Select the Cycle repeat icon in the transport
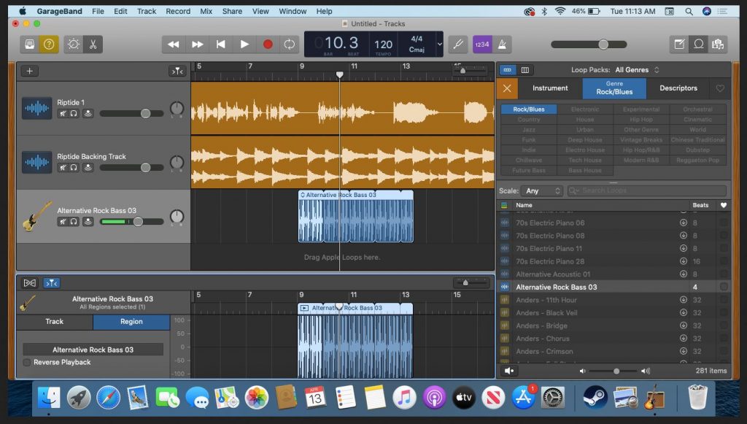This screenshot has width=747, height=424. (x=290, y=44)
